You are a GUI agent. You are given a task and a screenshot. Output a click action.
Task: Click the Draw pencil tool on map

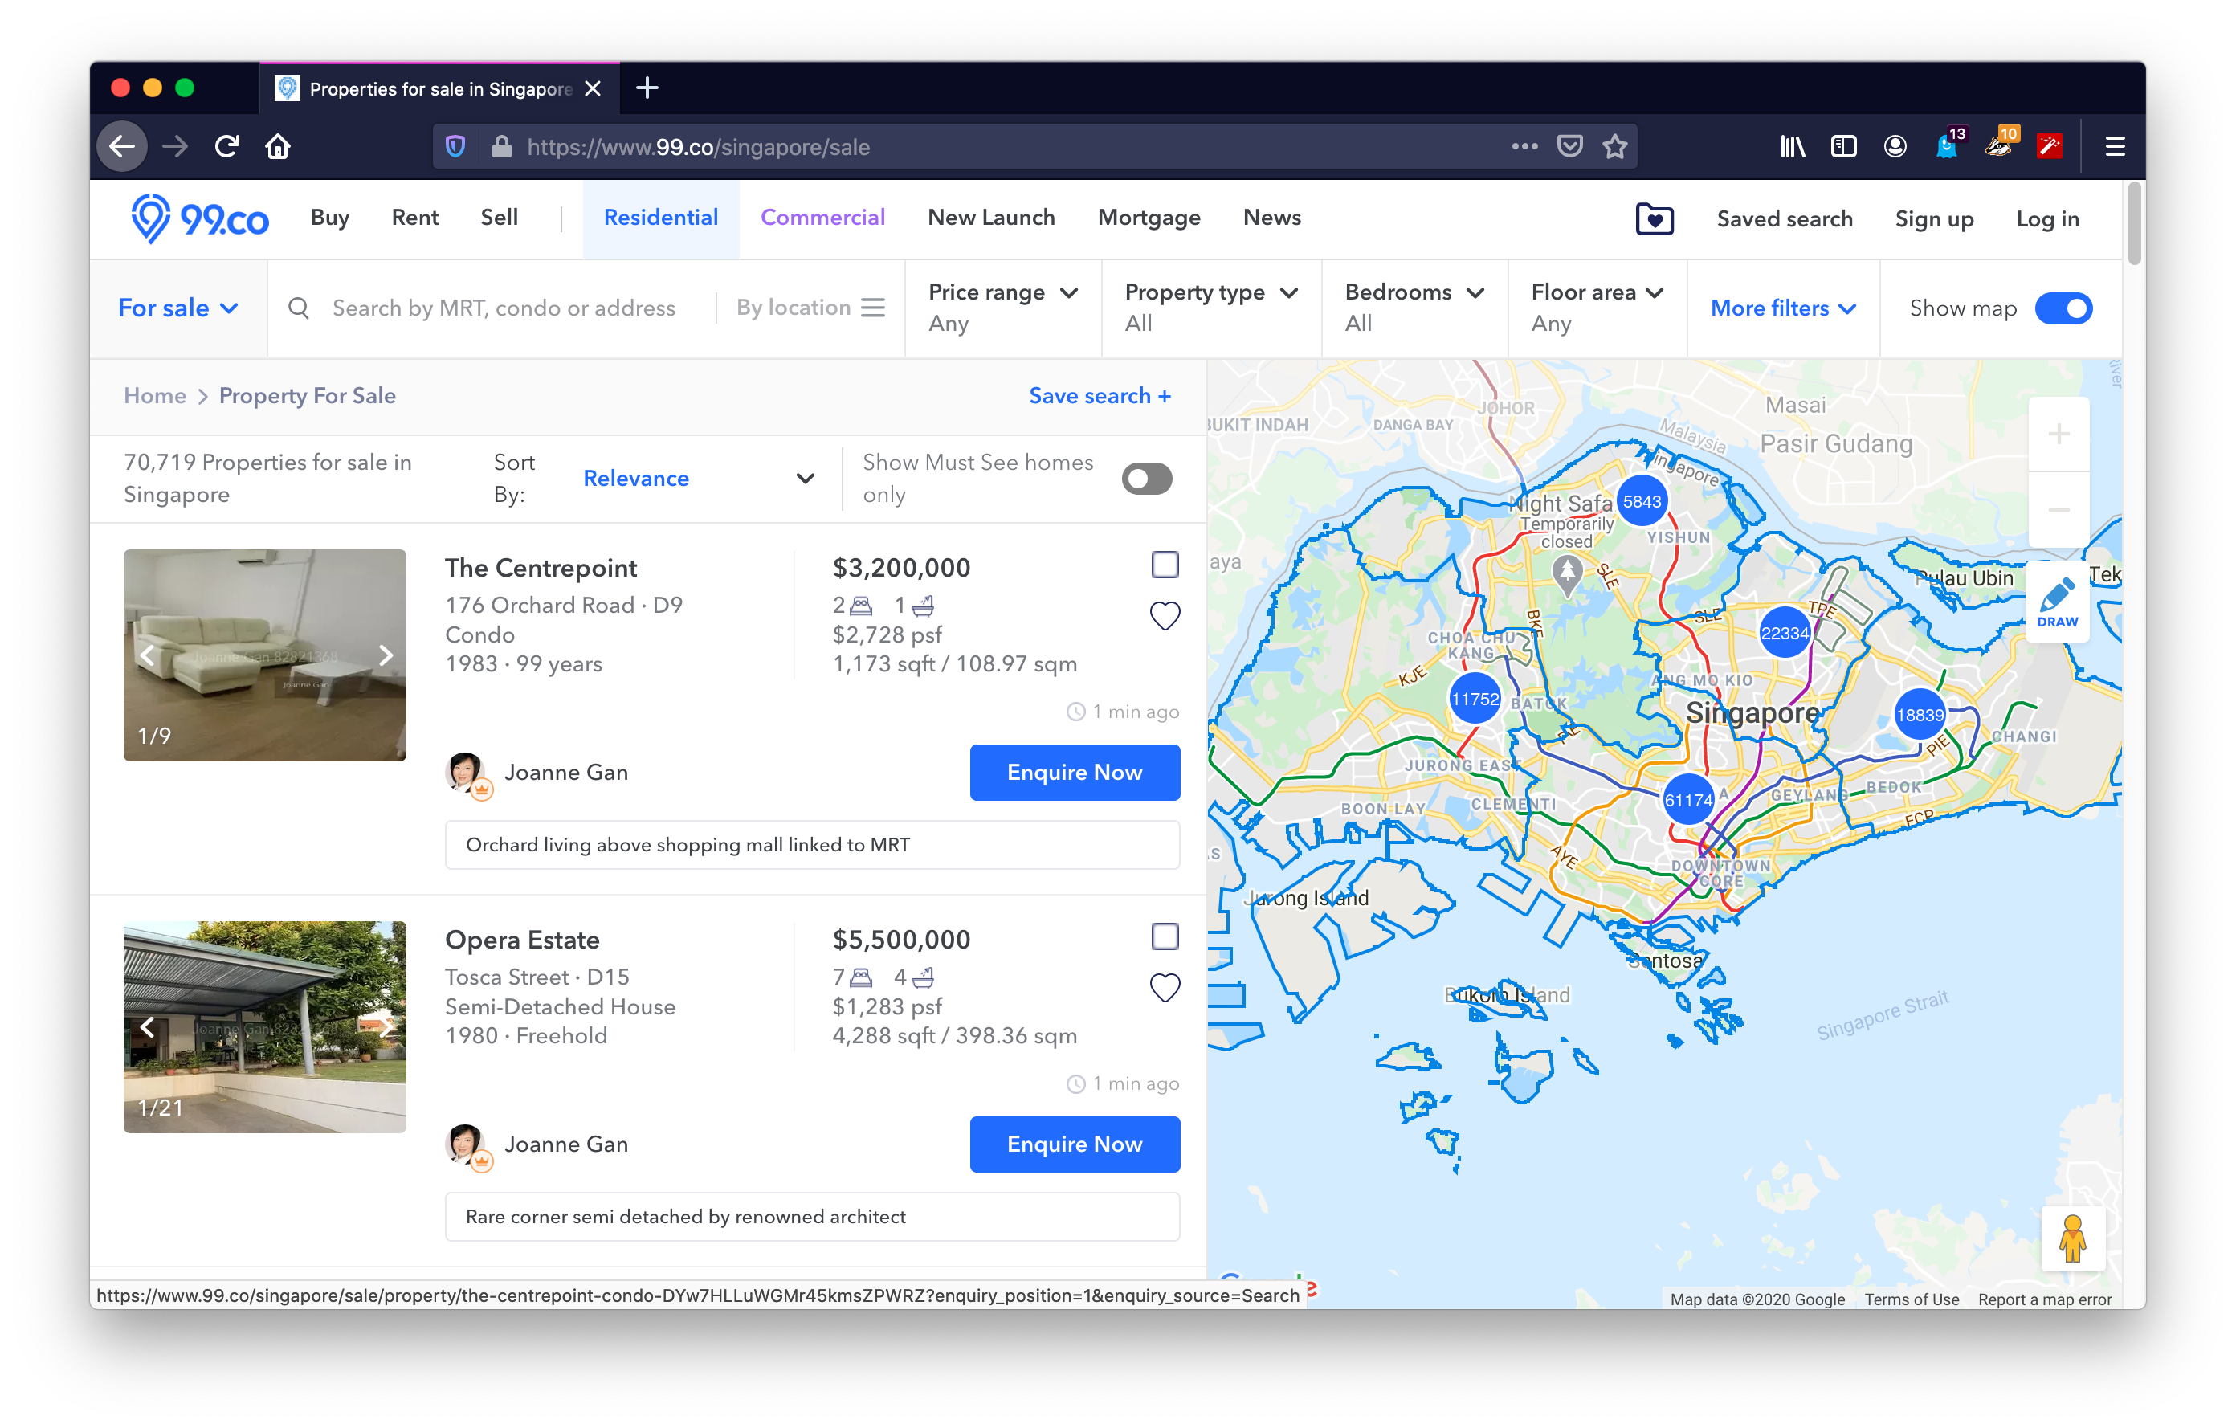[x=2057, y=601]
